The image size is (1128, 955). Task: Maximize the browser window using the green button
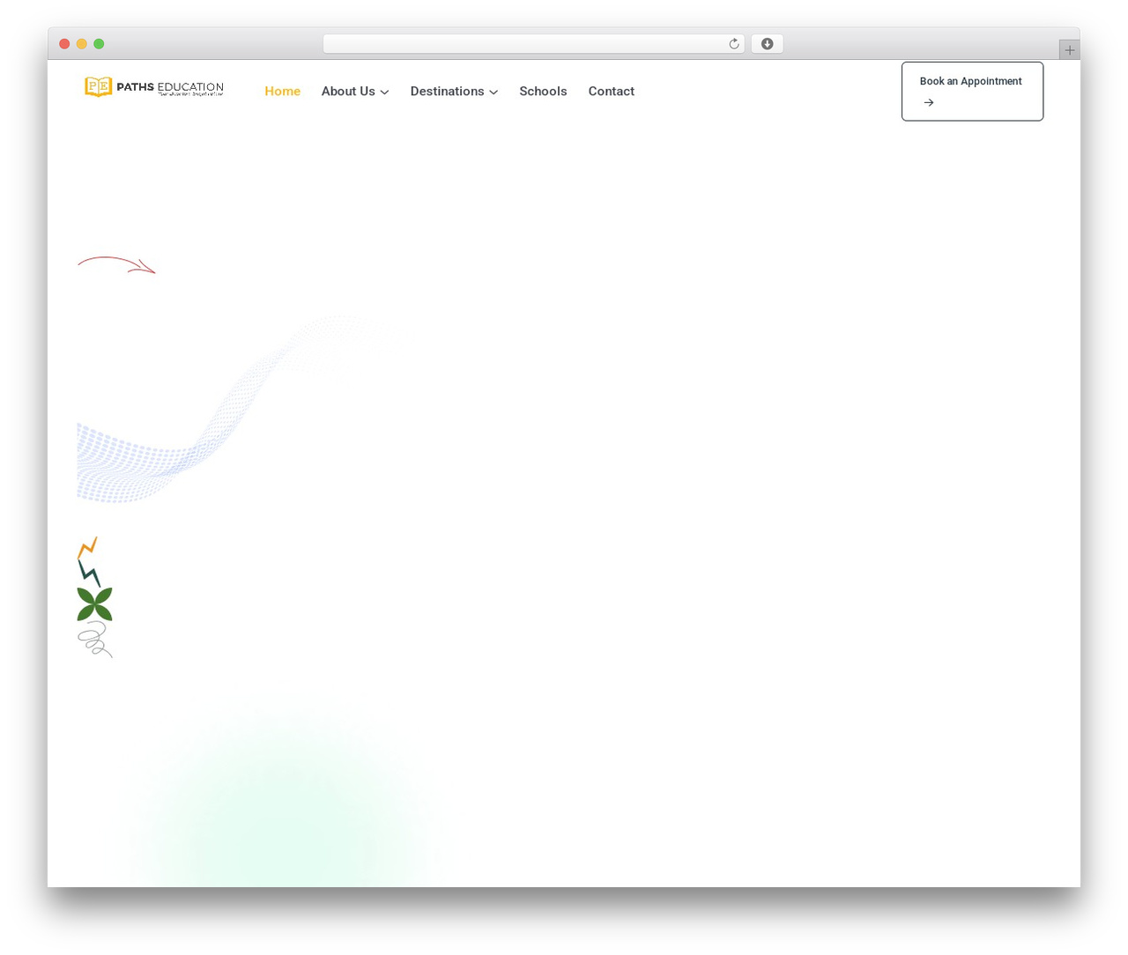point(99,44)
